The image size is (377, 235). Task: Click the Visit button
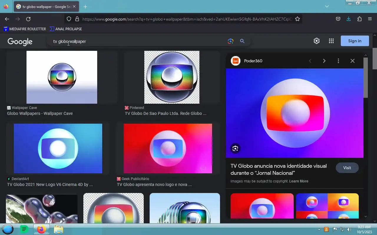(347, 168)
